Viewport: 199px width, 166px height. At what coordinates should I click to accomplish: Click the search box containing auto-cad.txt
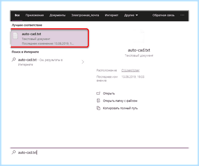tap(99, 152)
